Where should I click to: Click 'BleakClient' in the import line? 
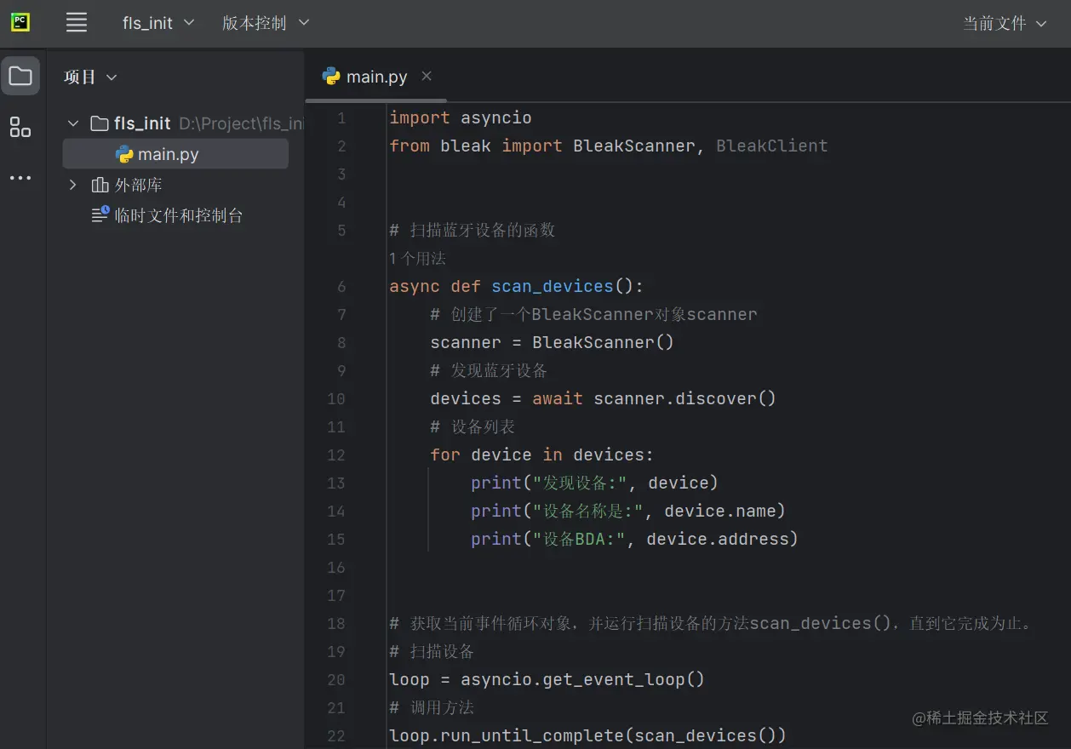tap(772, 146)
